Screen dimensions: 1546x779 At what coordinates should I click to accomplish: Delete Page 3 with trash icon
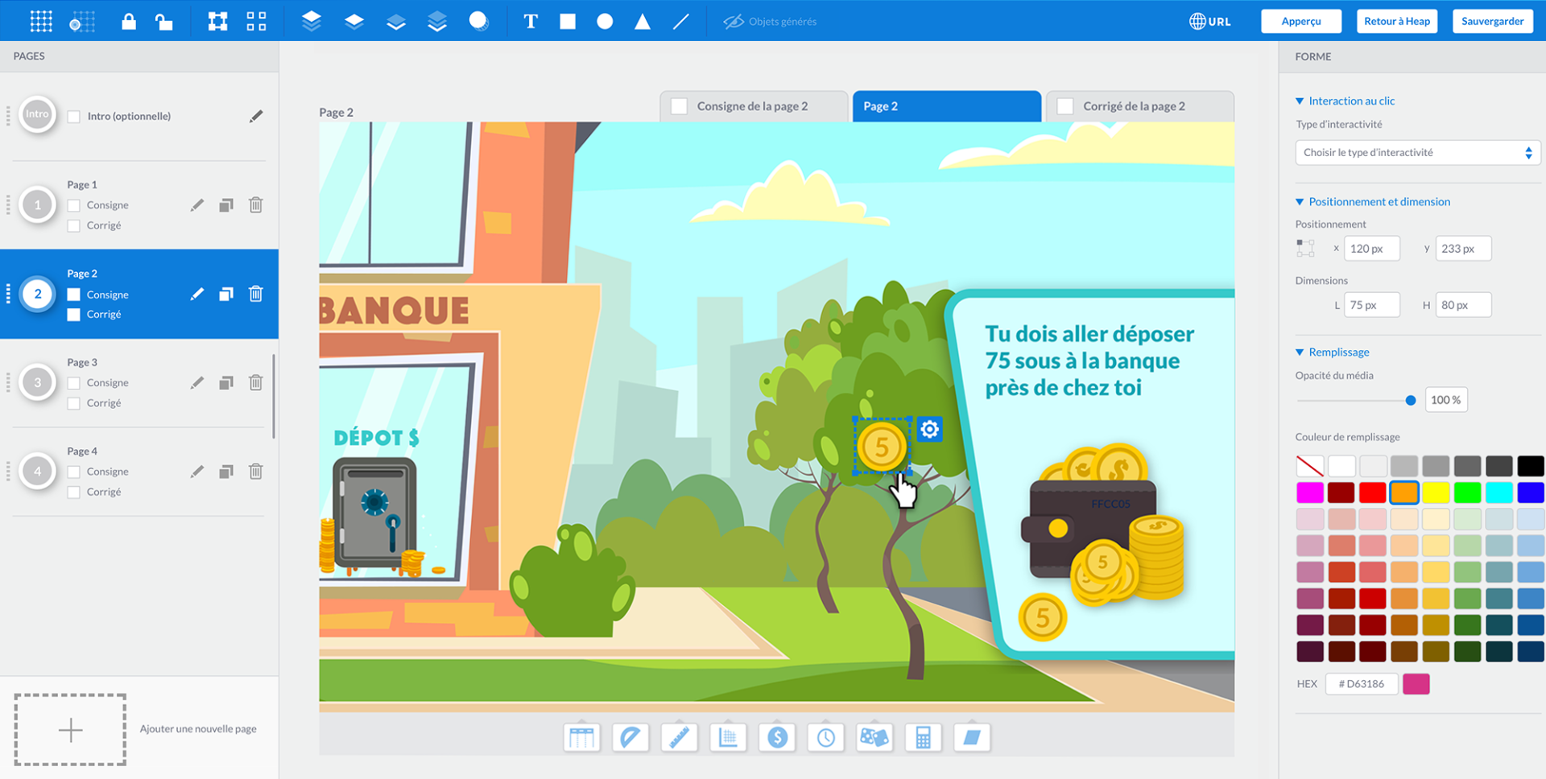(x=256, y=382)
